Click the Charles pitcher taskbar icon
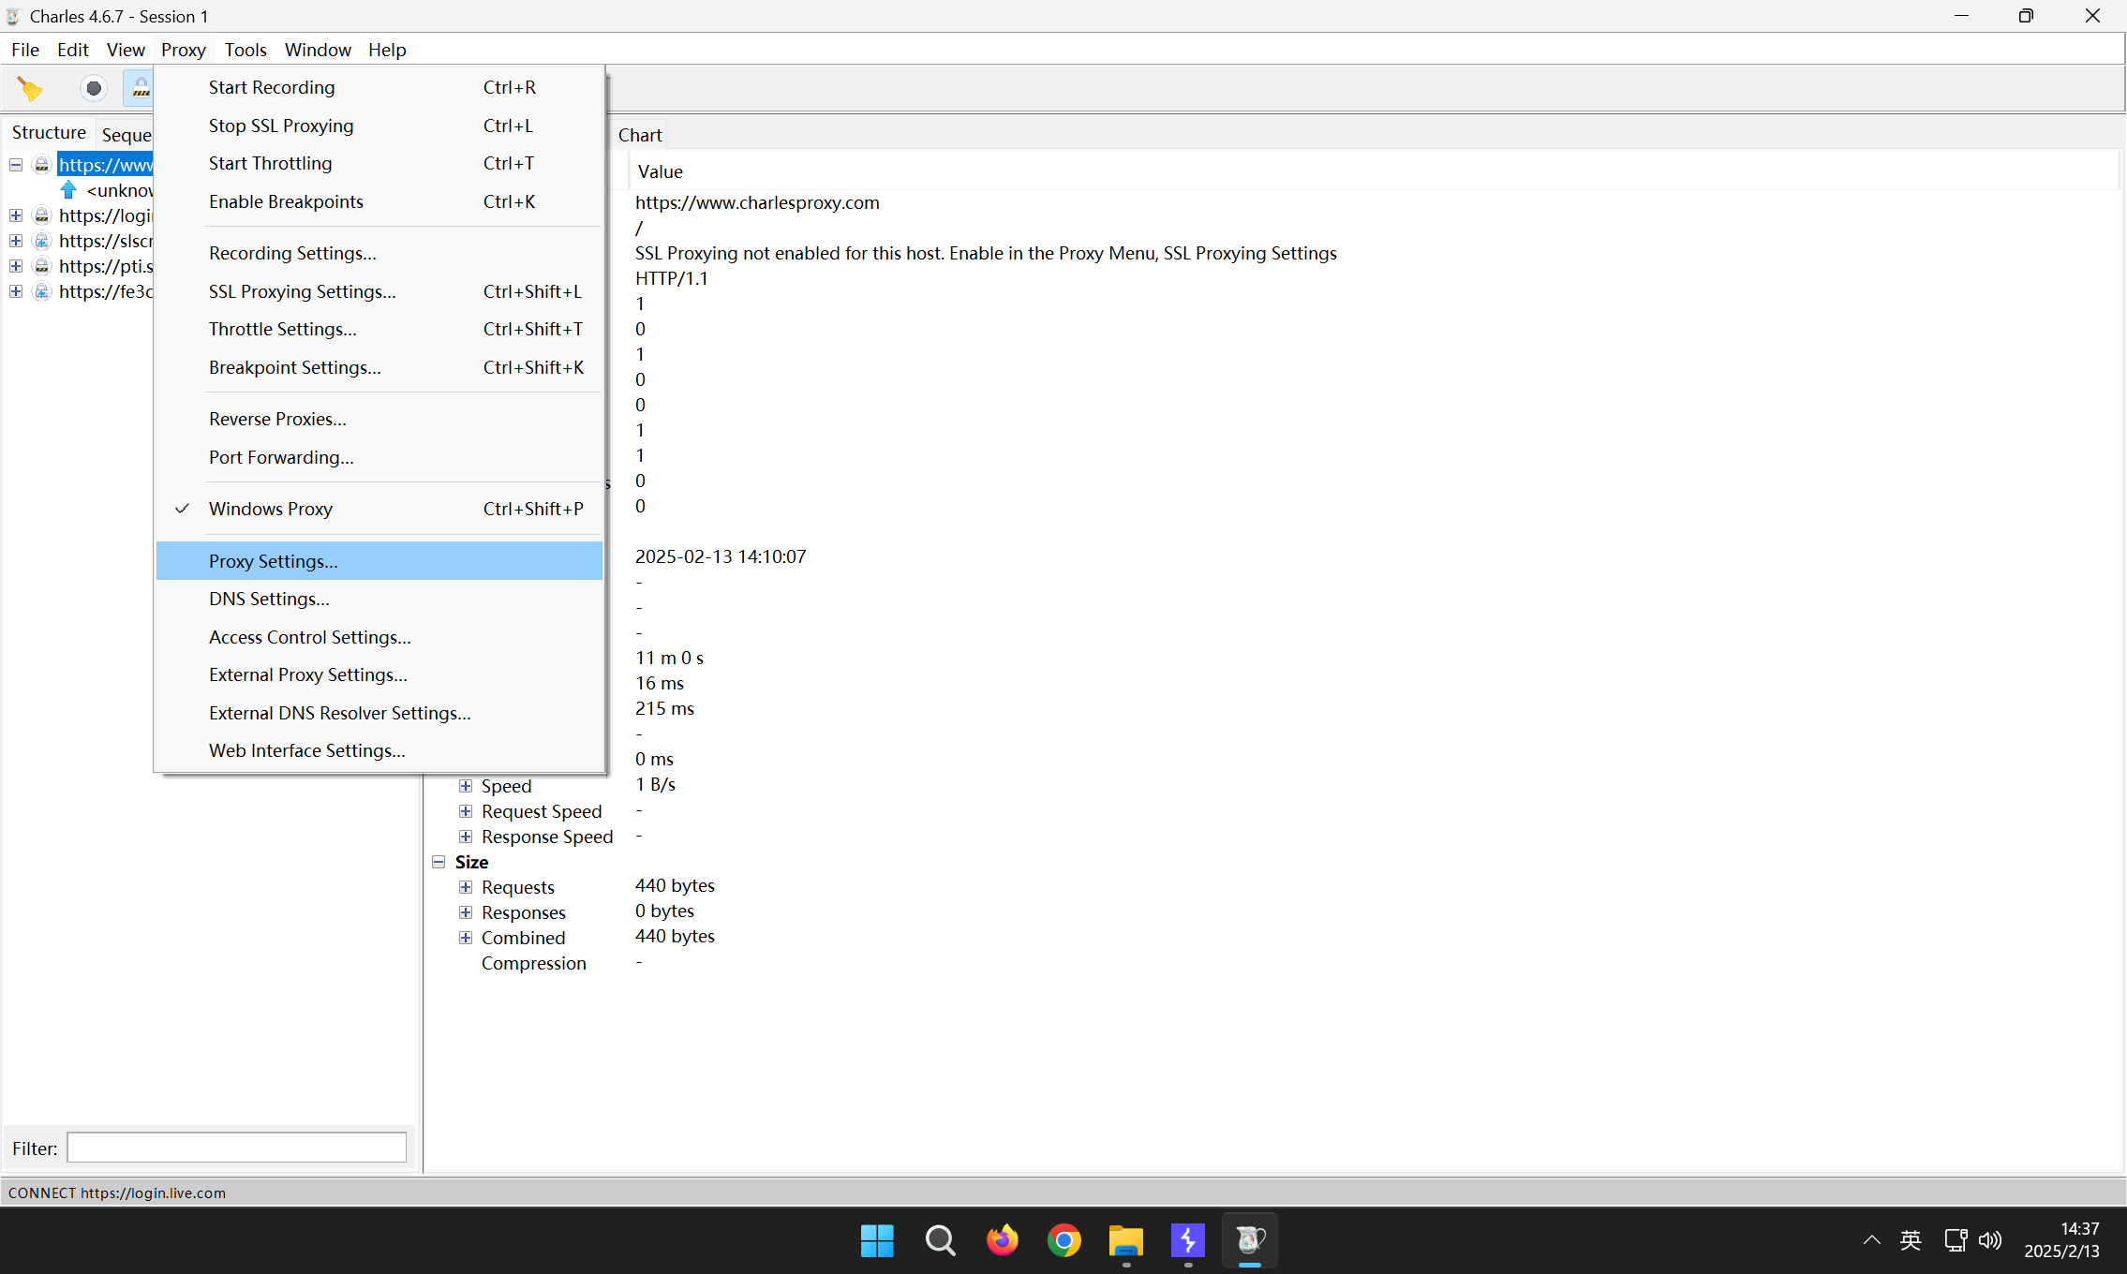 [1249, 1240]
